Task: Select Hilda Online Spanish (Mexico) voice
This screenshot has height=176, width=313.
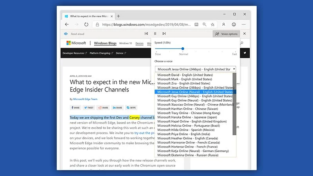Action: click(x=194, y=130)
